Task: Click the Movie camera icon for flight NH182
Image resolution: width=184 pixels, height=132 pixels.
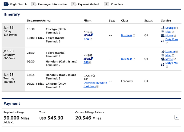Action: coord(163,59)
